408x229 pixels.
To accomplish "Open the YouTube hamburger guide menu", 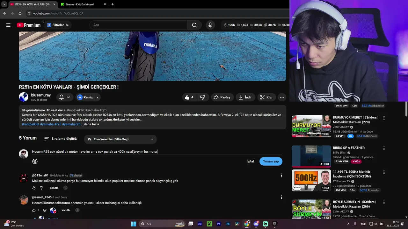I will click(8, 25).
